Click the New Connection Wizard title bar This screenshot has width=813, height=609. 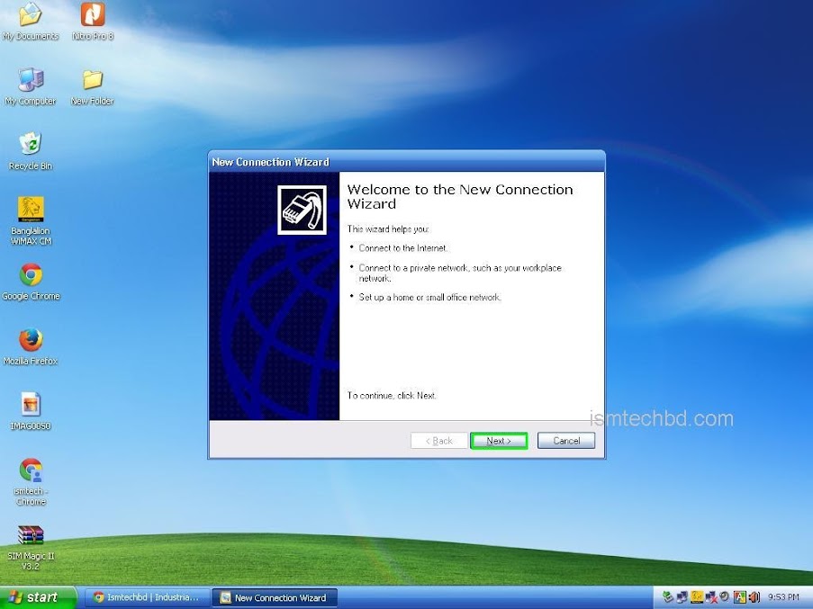(x=407, y=162)
